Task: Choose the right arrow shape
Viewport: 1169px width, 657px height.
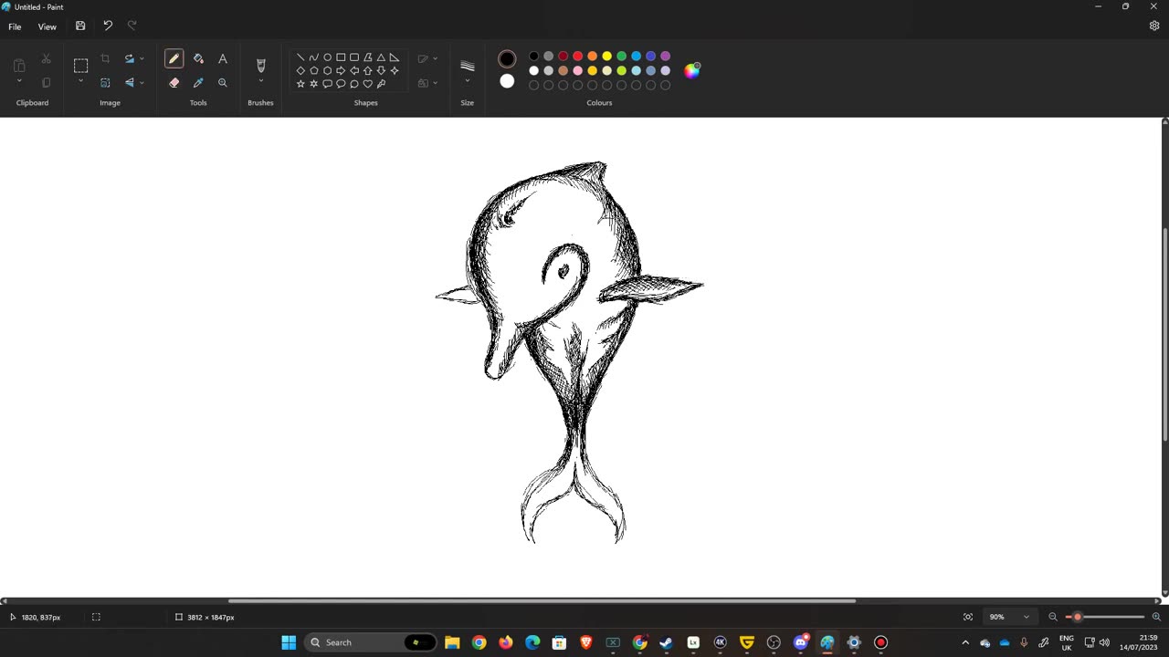Action: (341, 70)
